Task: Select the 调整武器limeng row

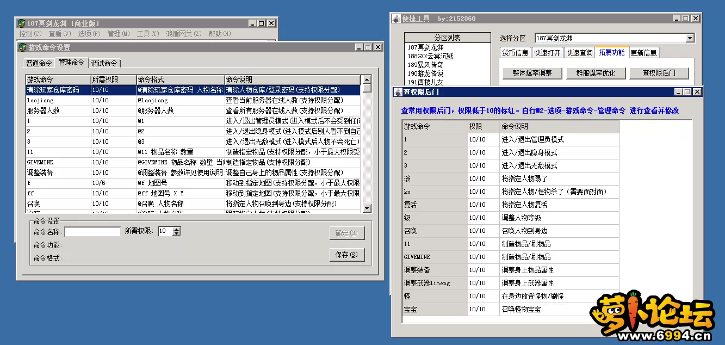Action: click(x=510, y=283)
